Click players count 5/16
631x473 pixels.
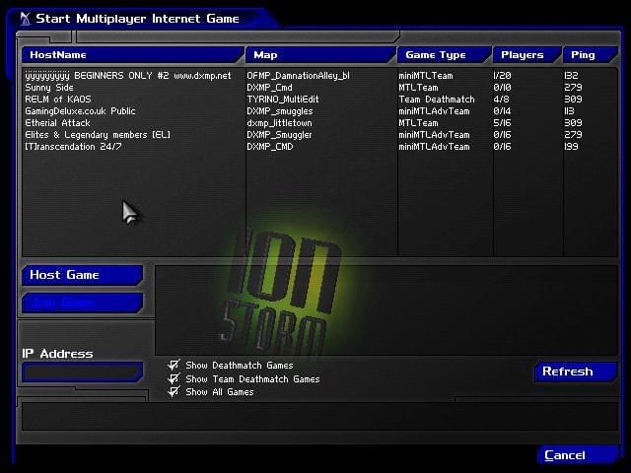[502, 122]
